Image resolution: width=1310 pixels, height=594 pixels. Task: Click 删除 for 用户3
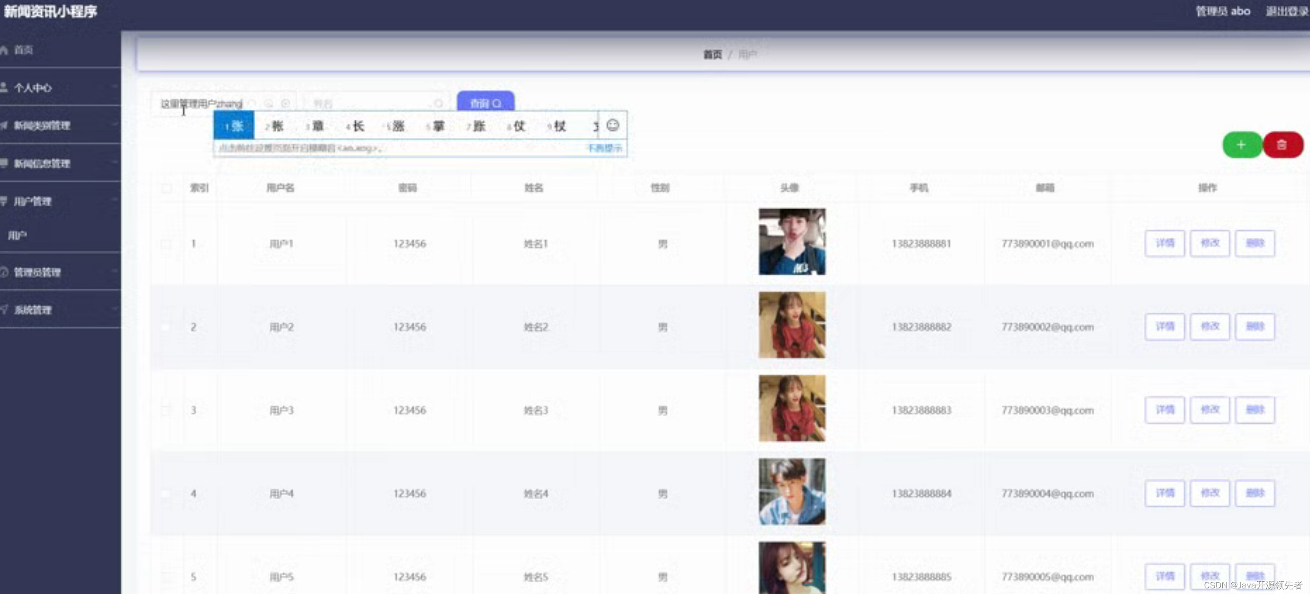point(1255,410)
